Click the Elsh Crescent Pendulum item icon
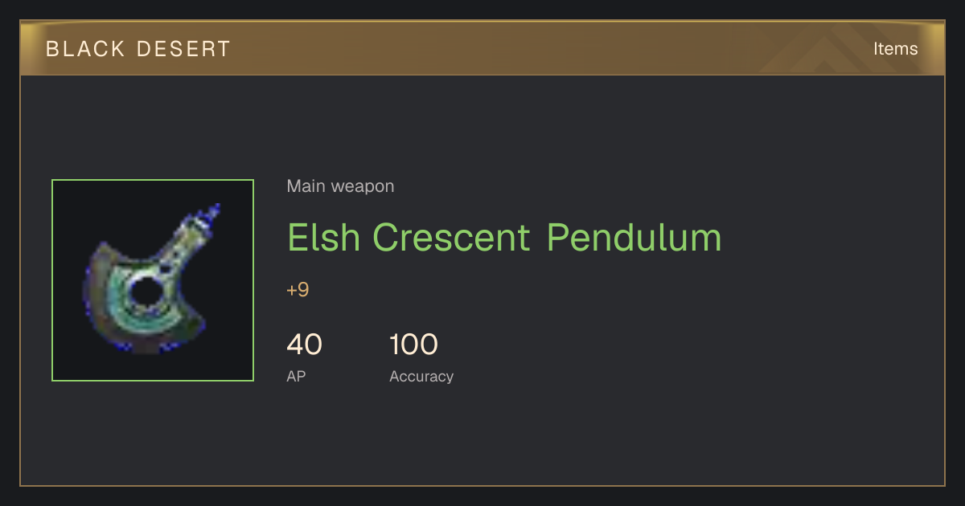965x506 pixels. [153, 280]
